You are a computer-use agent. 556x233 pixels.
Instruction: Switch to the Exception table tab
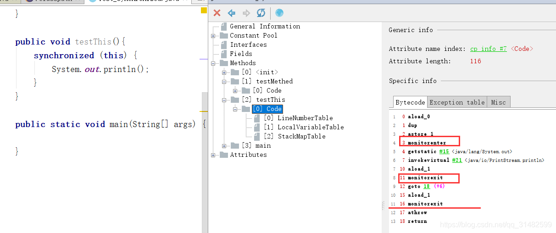(457, 102)
